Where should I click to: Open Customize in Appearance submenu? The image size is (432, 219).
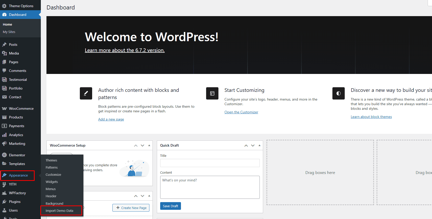pos(53,175)
